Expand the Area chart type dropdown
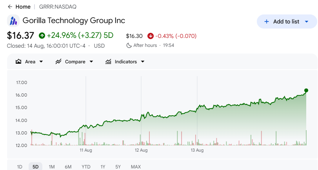Viewport: 318px width, 170px height. point(41,62)
